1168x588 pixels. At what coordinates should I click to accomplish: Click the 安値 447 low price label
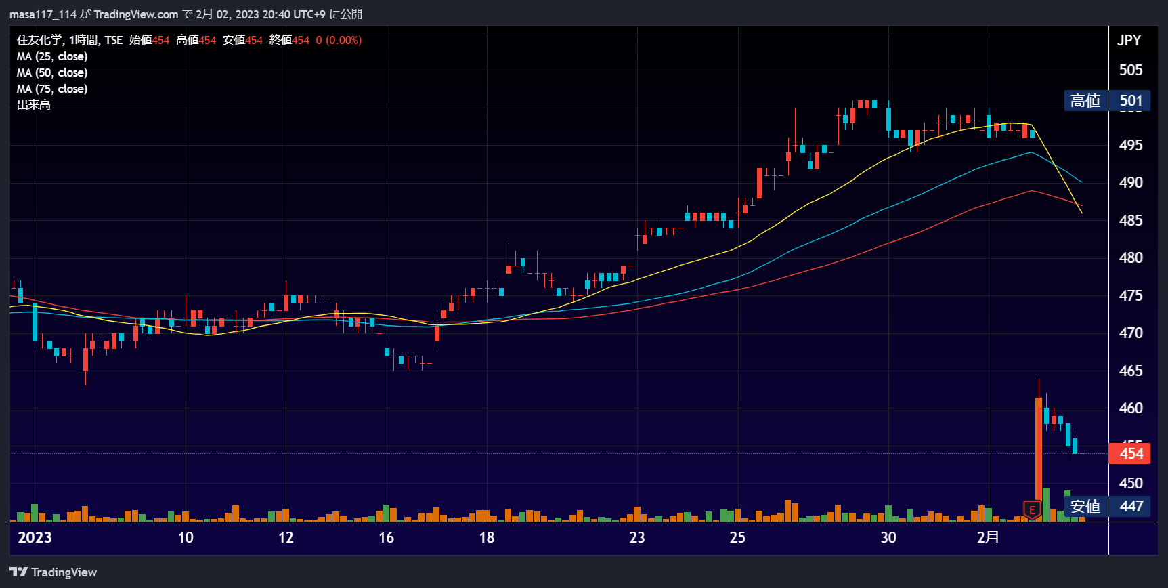pos(1108,506)
